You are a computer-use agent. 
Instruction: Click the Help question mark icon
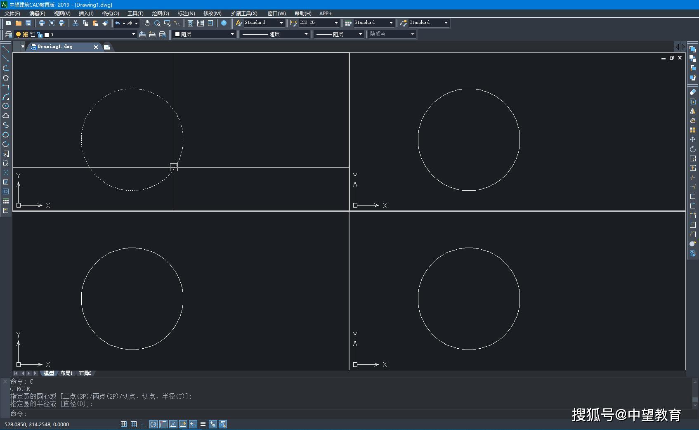point(224,23)
